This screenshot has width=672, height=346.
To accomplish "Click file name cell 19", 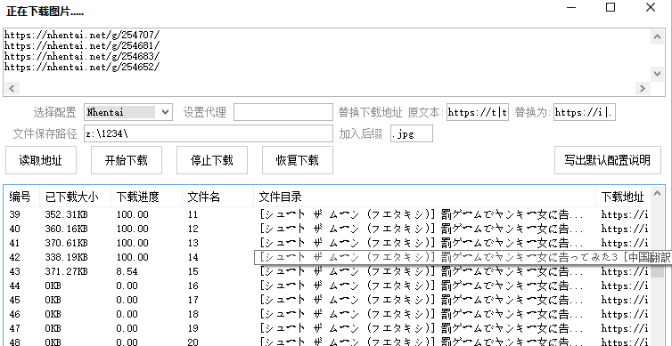I will tap(193, 328).
